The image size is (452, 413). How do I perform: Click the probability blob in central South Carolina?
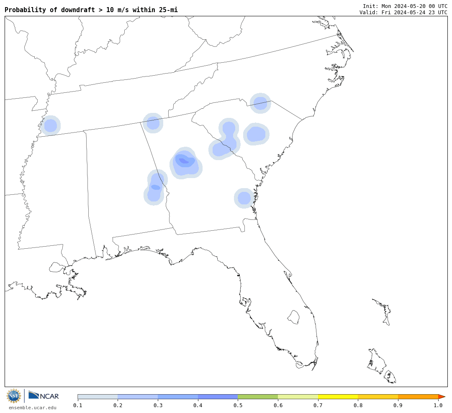[256, 134]
